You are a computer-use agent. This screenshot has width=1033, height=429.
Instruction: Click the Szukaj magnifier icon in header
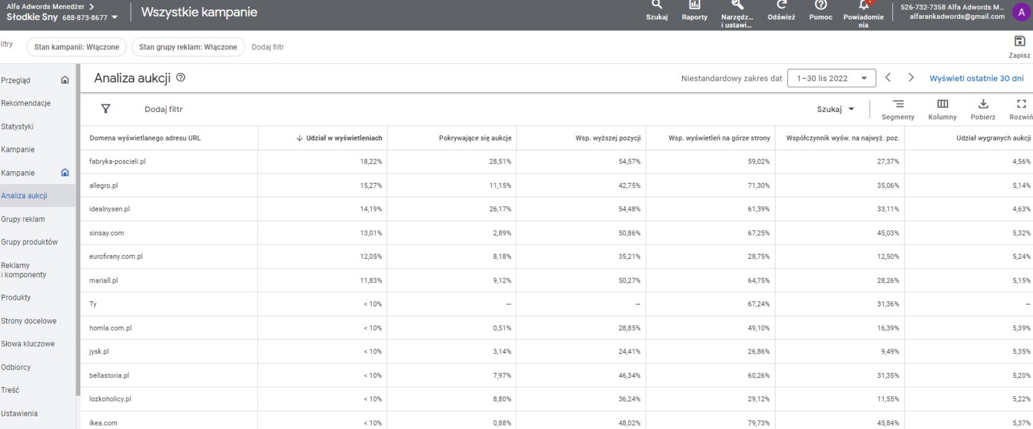click(x=656, y=5)
